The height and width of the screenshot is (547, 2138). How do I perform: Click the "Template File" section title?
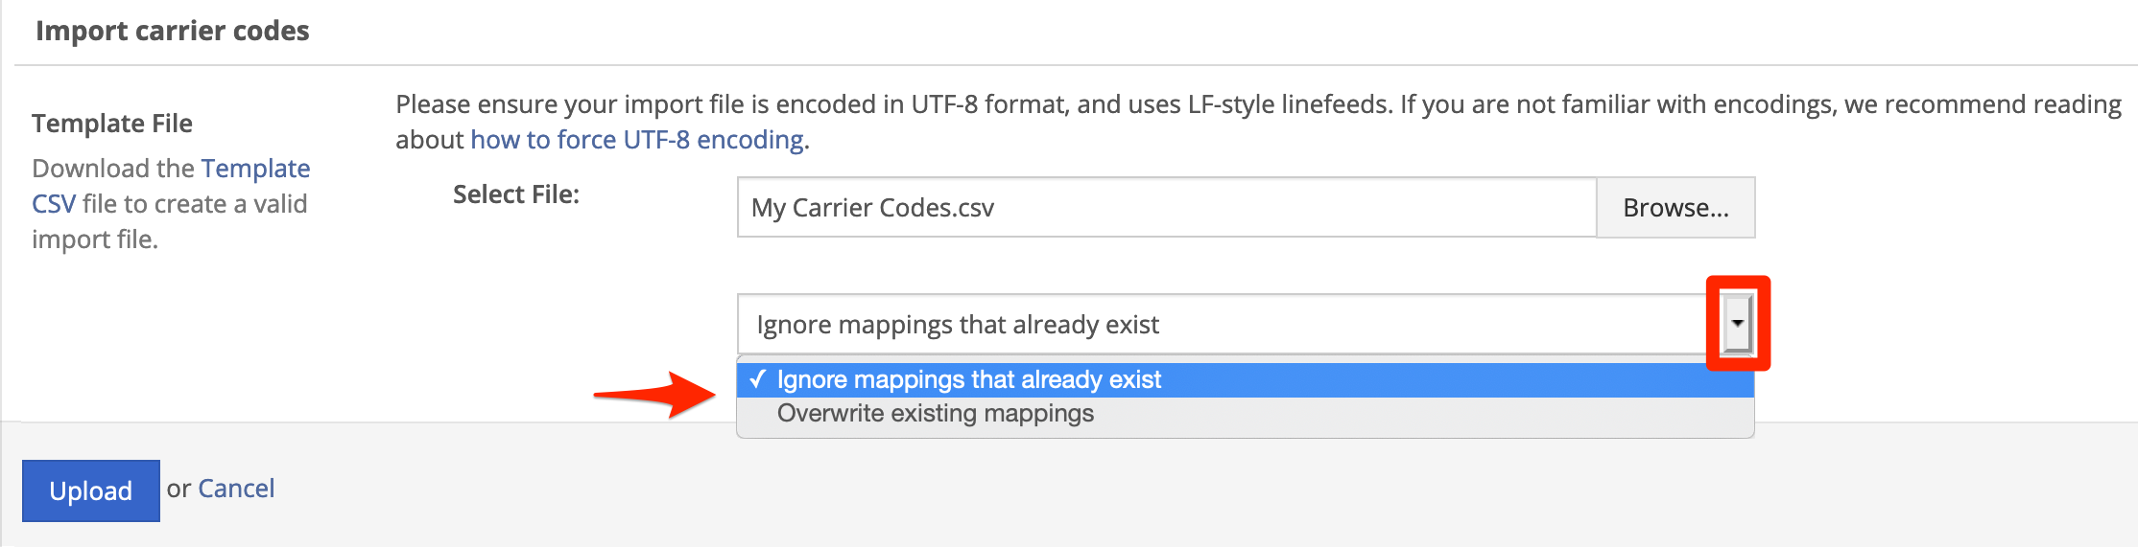click(112, 124)
